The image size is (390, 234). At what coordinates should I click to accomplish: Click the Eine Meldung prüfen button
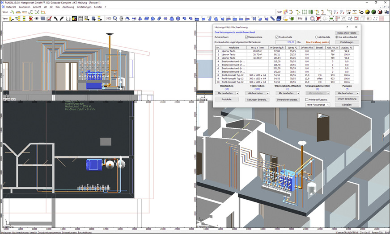pyautogui.click(x=318, y=42)
